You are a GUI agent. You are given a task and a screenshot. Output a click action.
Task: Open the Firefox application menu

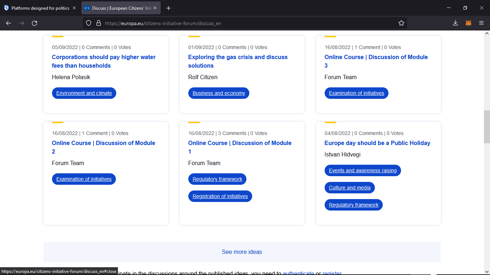pos(481,23)
